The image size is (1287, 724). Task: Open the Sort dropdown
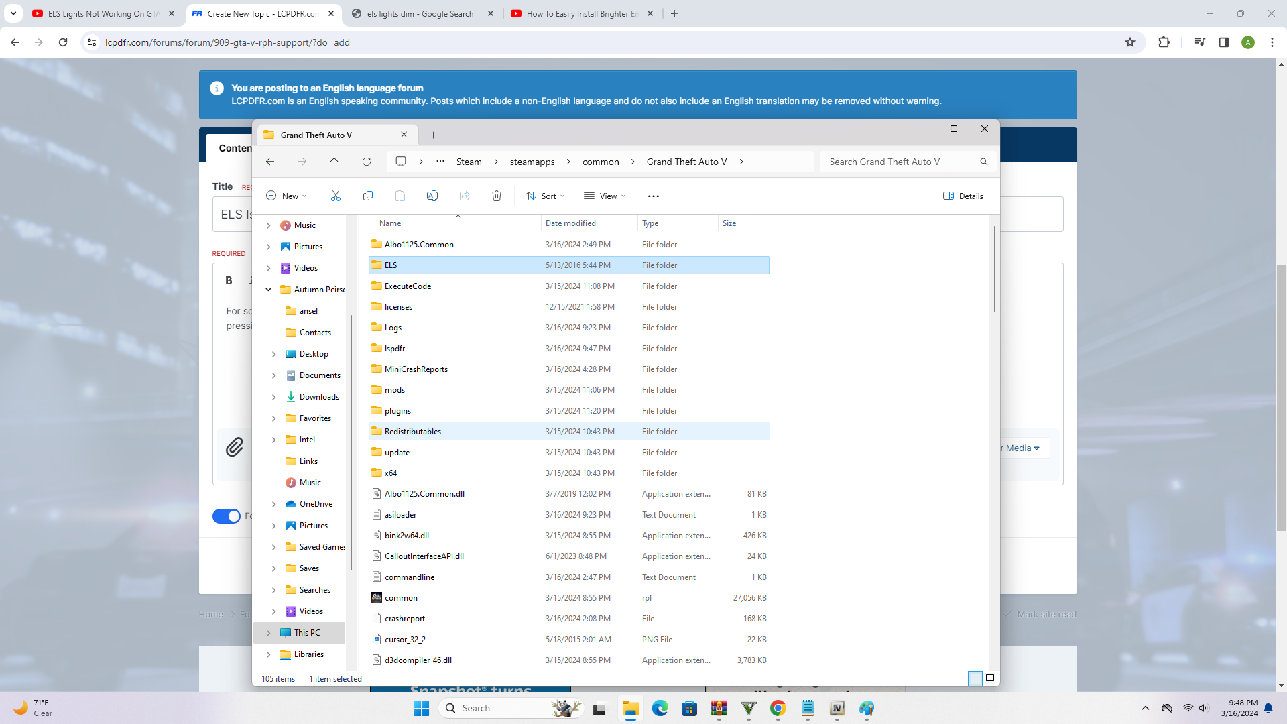[x=546, y=196]
